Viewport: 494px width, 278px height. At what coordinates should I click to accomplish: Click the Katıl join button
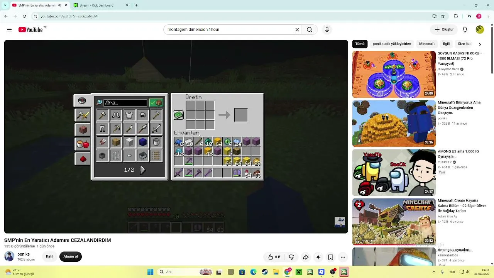tap(49, 256)
